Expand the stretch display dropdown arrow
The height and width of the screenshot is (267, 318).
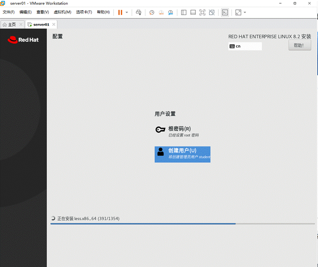pyautogui.click(x=245, y=12)
